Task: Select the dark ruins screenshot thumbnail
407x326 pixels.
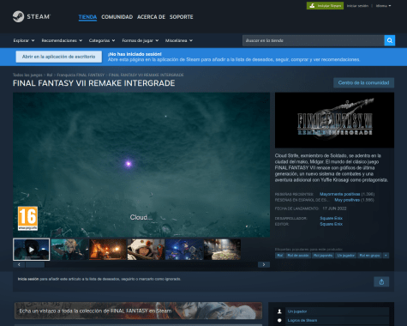Action: point(223,250)
